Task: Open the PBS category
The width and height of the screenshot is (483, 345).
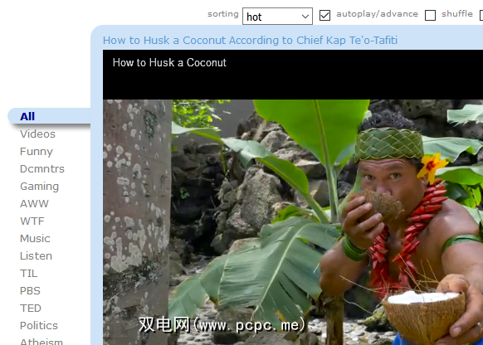Action: (x=30, y=291)
